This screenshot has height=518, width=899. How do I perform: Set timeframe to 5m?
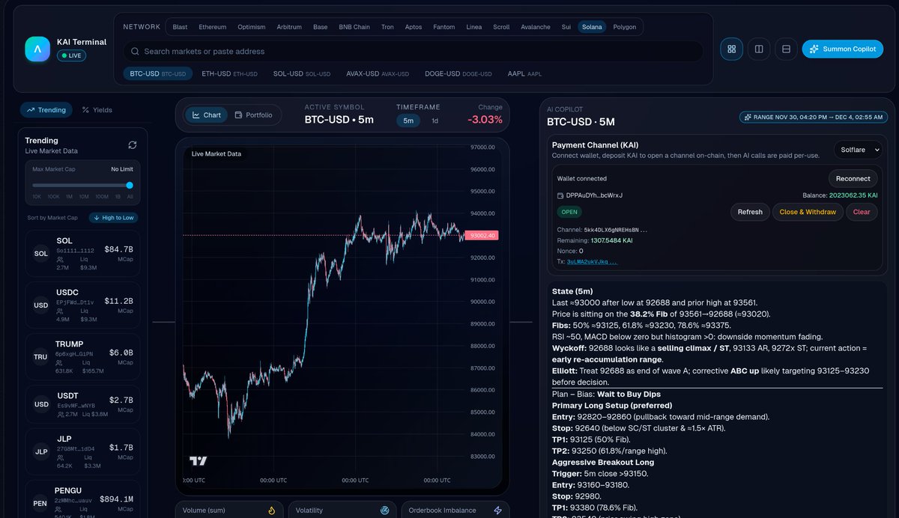(408, 121)
